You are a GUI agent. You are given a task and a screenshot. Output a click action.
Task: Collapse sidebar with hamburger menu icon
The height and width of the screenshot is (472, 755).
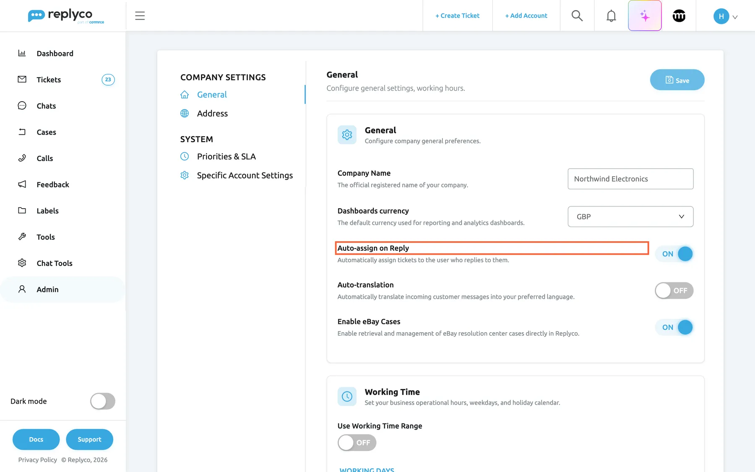140,16
